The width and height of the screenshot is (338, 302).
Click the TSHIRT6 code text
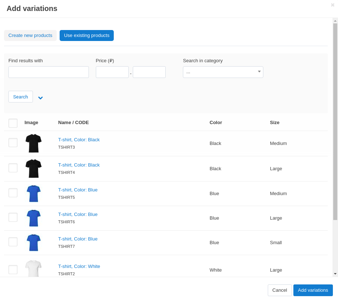point(67,222)
